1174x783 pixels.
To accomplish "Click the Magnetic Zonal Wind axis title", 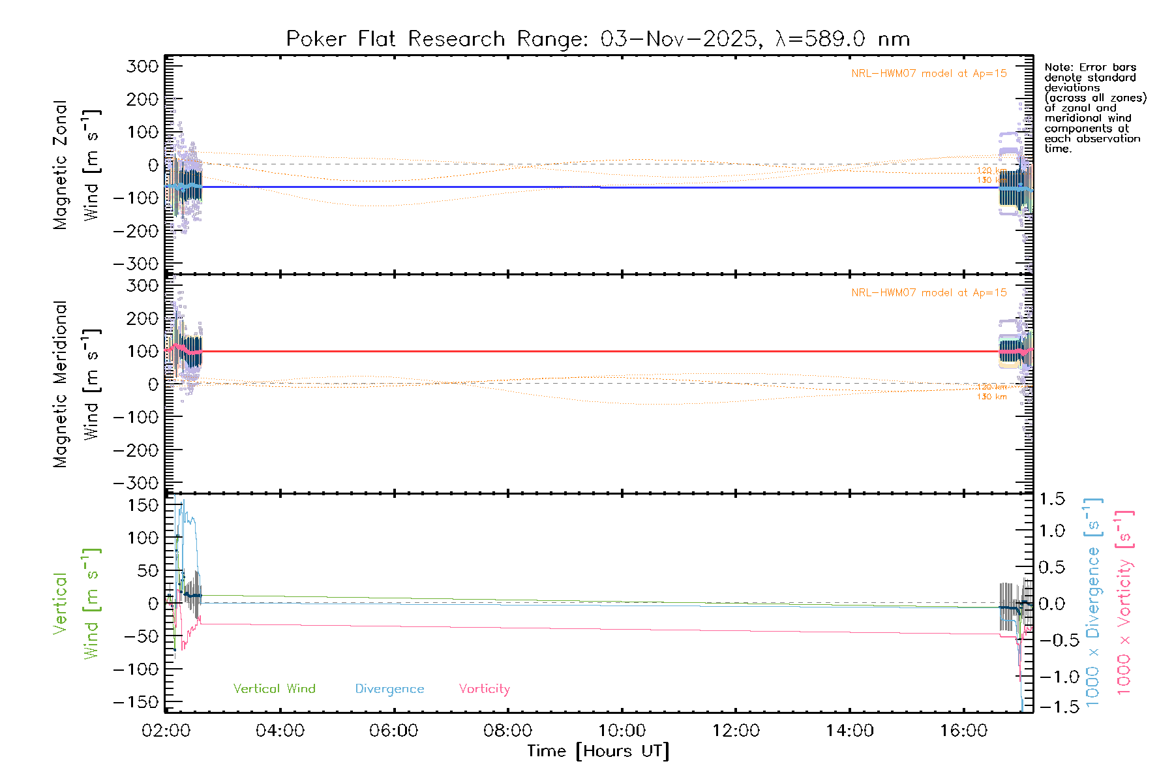I will coord(76,165).
